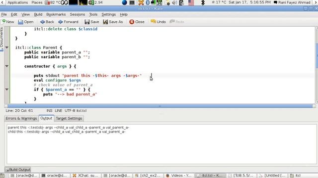Click 'itcl::delete class $classid' code line
Image resolution: width=318 pixels, height=178 pixels.
click(x=66, y=29)
